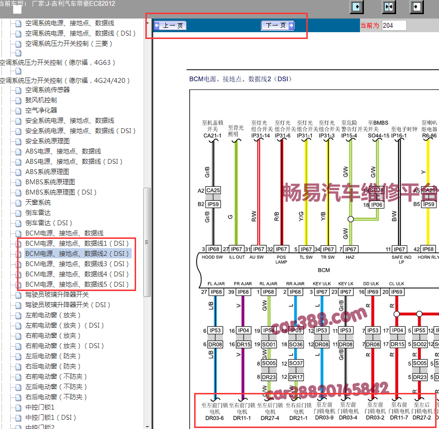Open BCM电源、接地点、数据线4（DSI）

click(x=77, y=274)
